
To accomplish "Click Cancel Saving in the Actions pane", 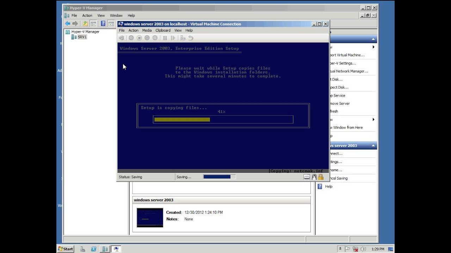I will click(x=338, y=178).
